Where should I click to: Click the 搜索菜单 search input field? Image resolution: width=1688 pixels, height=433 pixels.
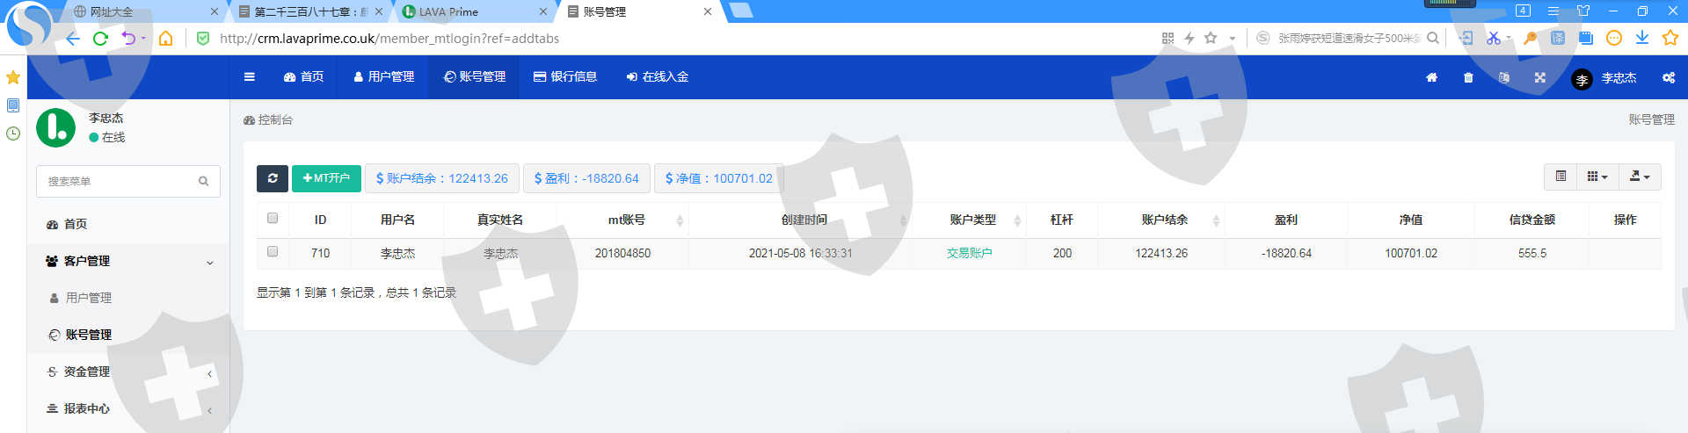pos(119,182)
